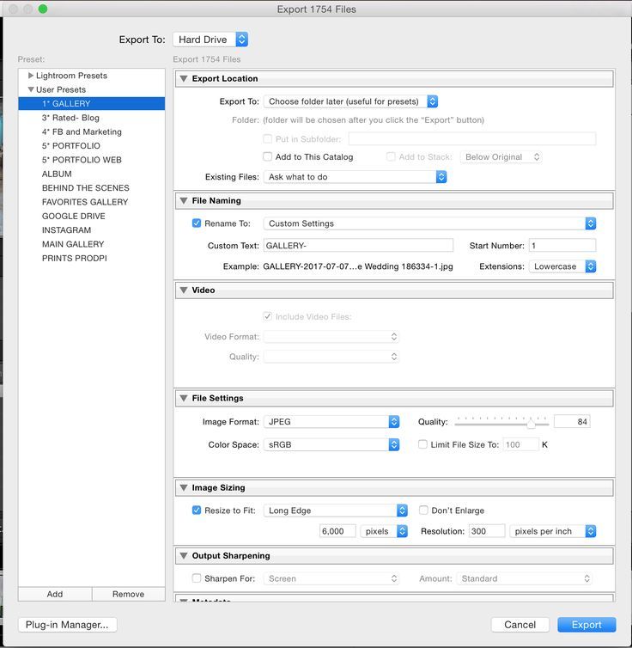Open the Image Format JPEG dropdown
The height and width of the screenshot is (648, 632).
[331, 421]
